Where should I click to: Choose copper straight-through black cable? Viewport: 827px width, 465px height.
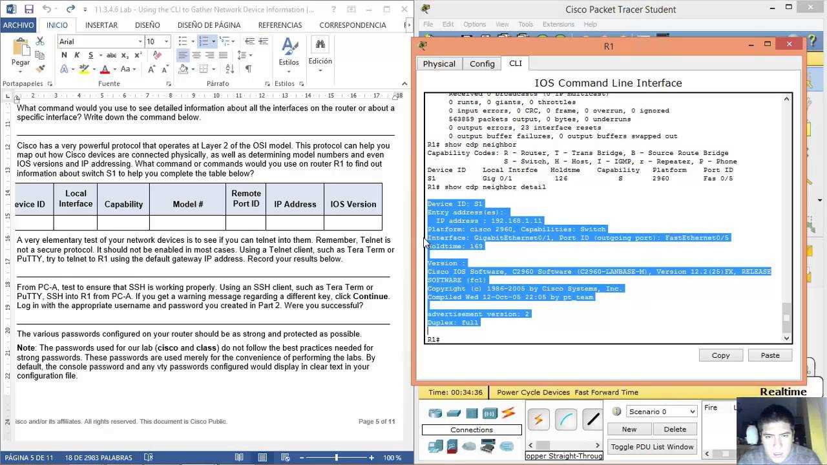coord(592,420)
